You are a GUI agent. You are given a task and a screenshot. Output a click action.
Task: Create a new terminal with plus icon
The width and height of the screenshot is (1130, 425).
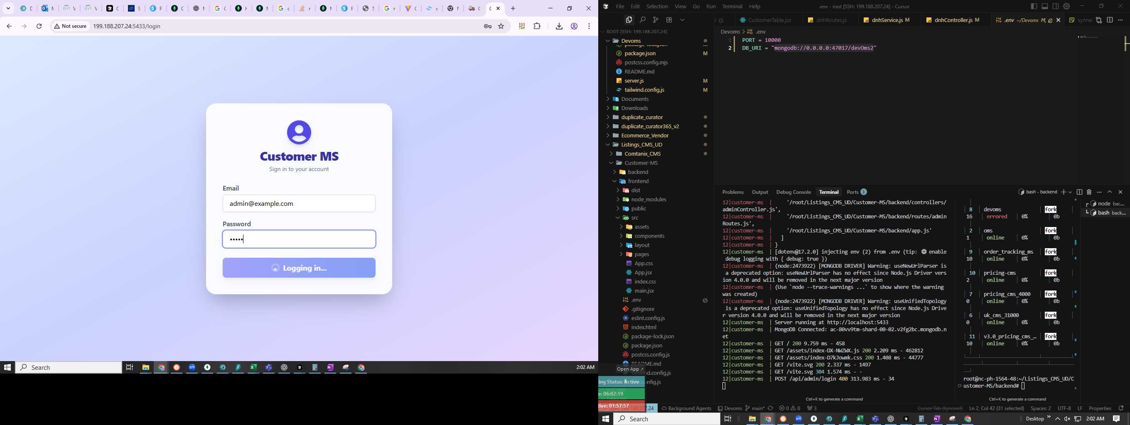coord(1064,192)
